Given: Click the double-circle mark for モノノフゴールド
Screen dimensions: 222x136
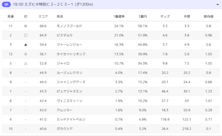Looking at the screenshot, I should point(26,26).
